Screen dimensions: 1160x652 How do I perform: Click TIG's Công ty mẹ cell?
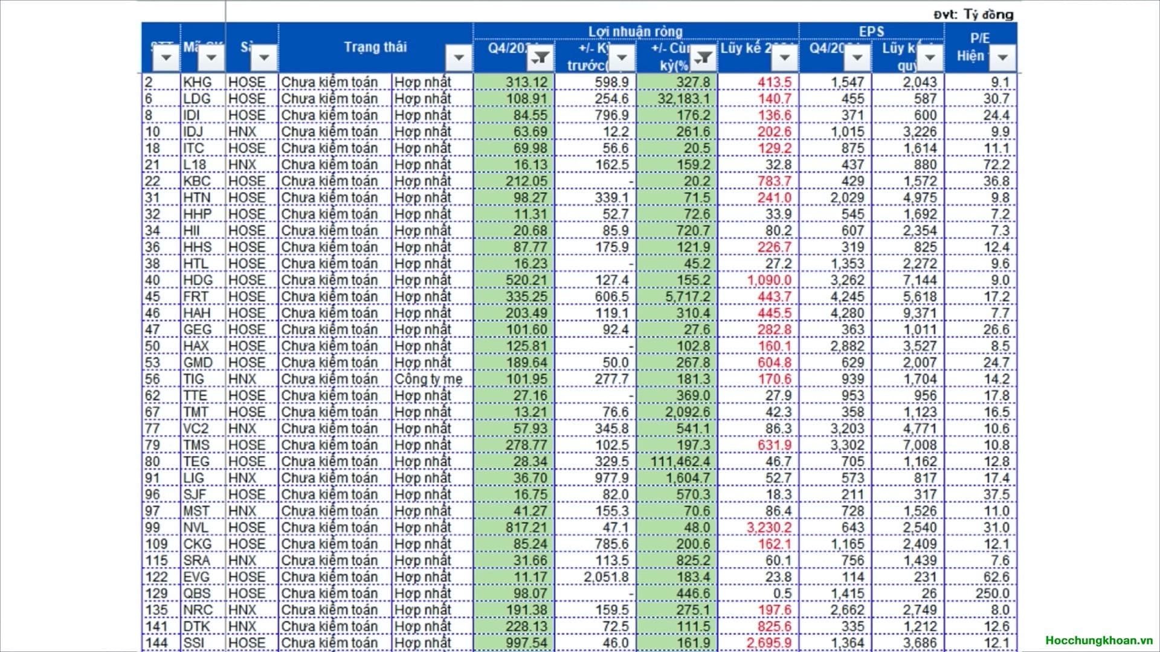[x=429, y=379]
